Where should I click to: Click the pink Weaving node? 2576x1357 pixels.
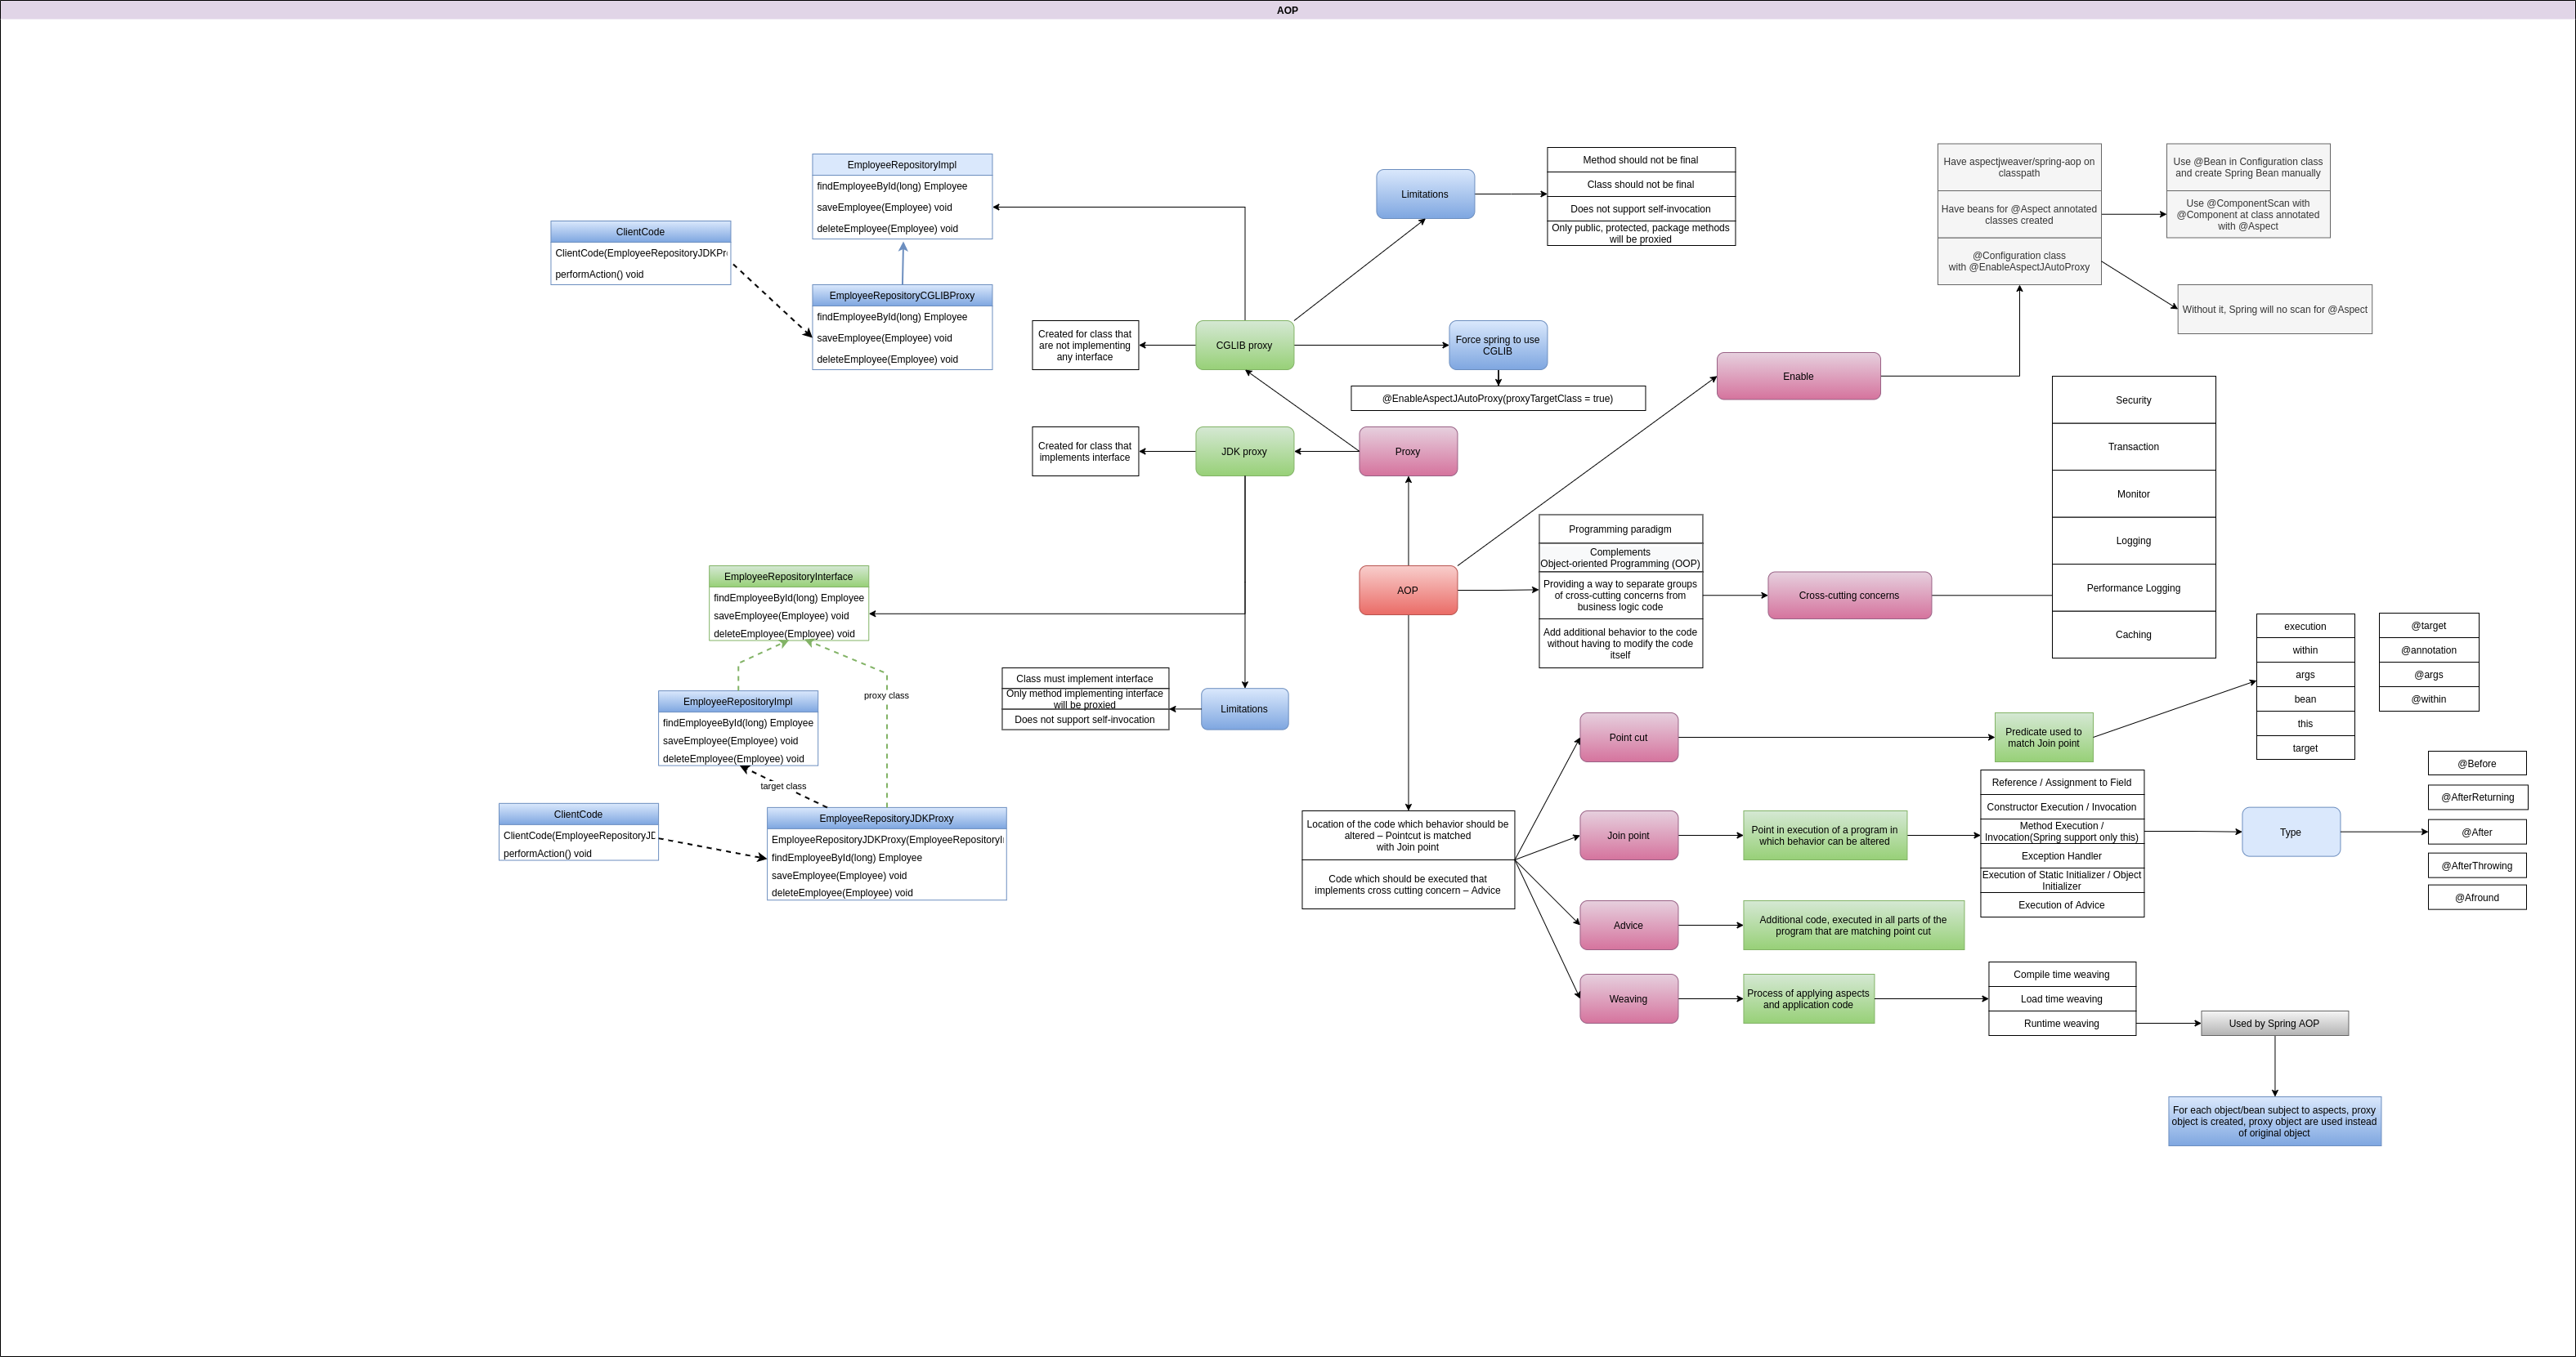[x=1628, y=999]
